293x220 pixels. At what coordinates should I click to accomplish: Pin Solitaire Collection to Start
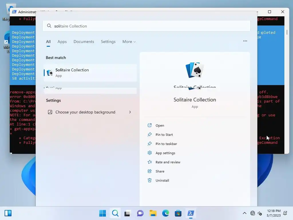[x=164, y=135]
